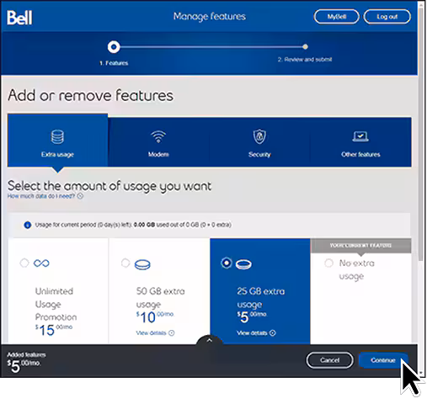
Task: Click step 2 Review and submit marker
Action: [305, 46]
